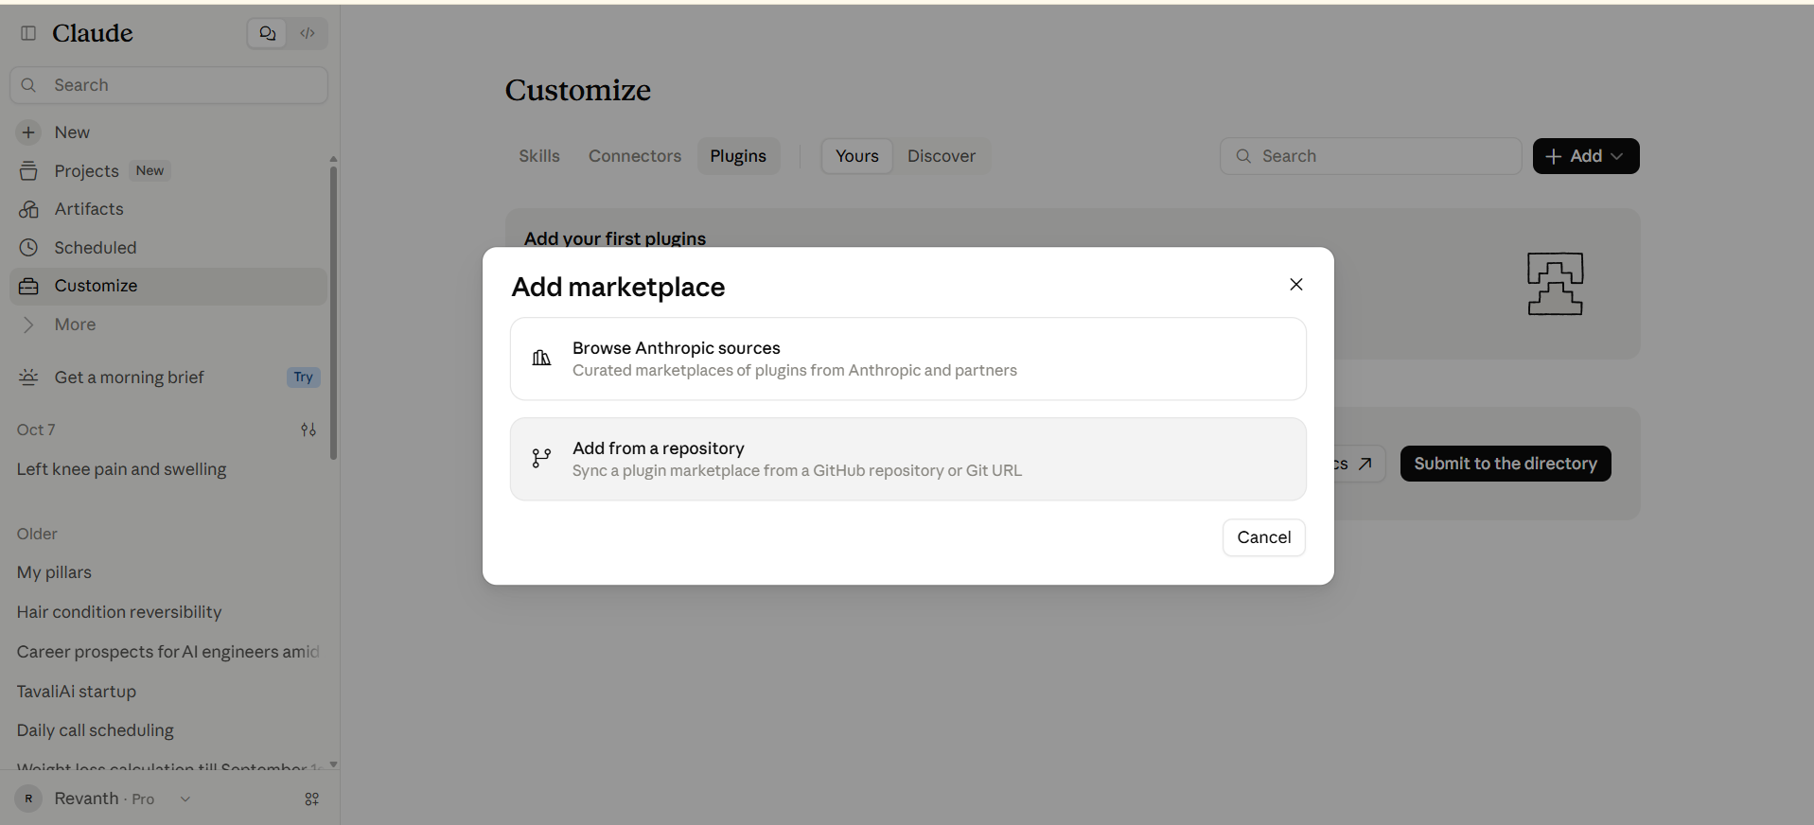Select Customize in the sidebar
This screenshot has height=825, width=1814.
pos(168,286)
